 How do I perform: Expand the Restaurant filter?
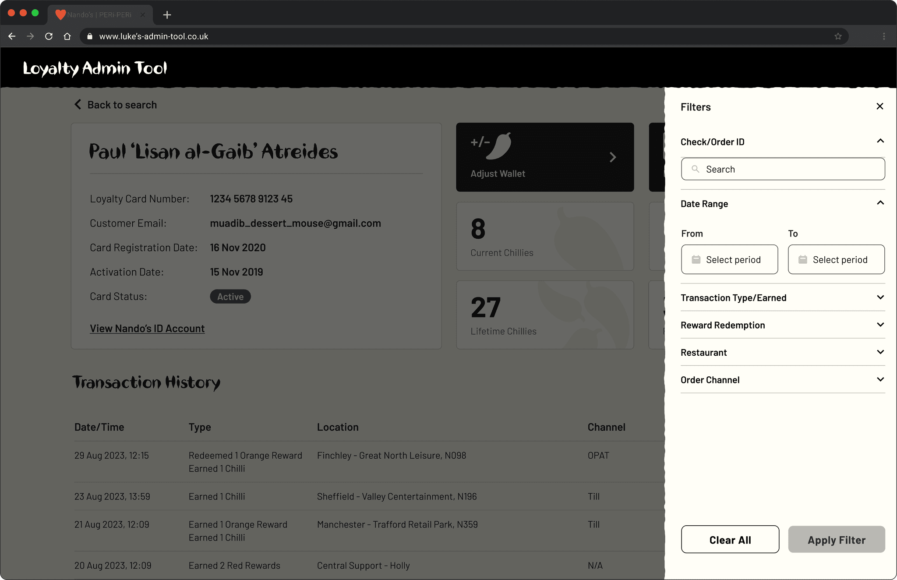880,352
